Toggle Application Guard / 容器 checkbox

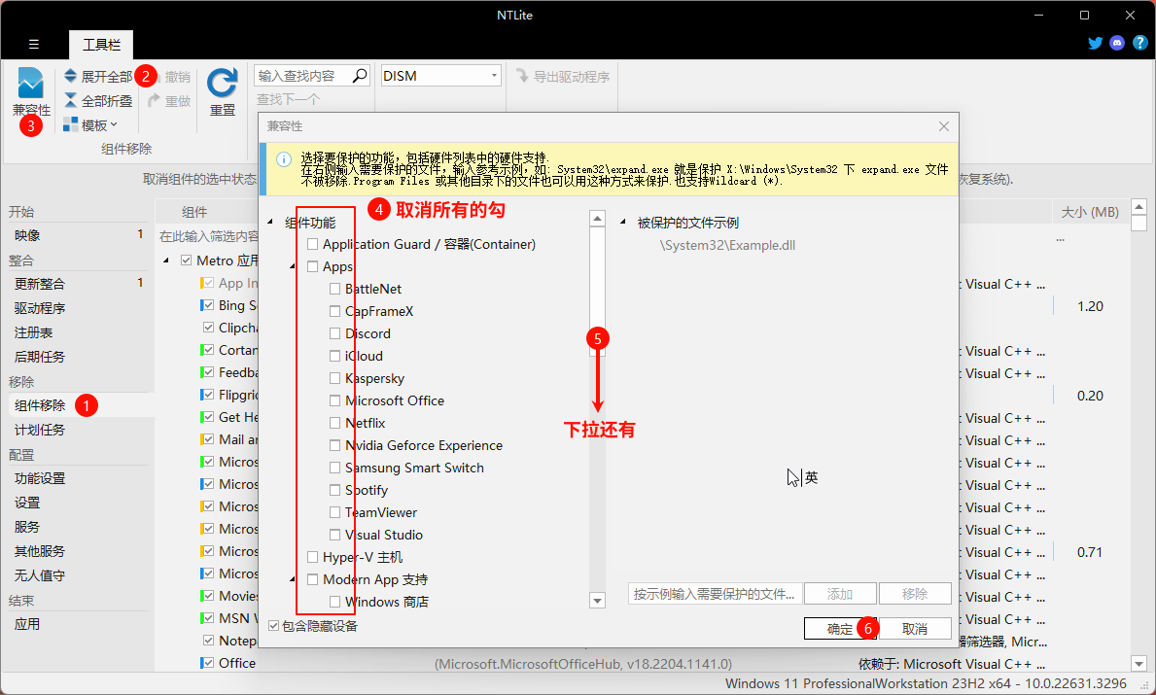tap(313, 244)
